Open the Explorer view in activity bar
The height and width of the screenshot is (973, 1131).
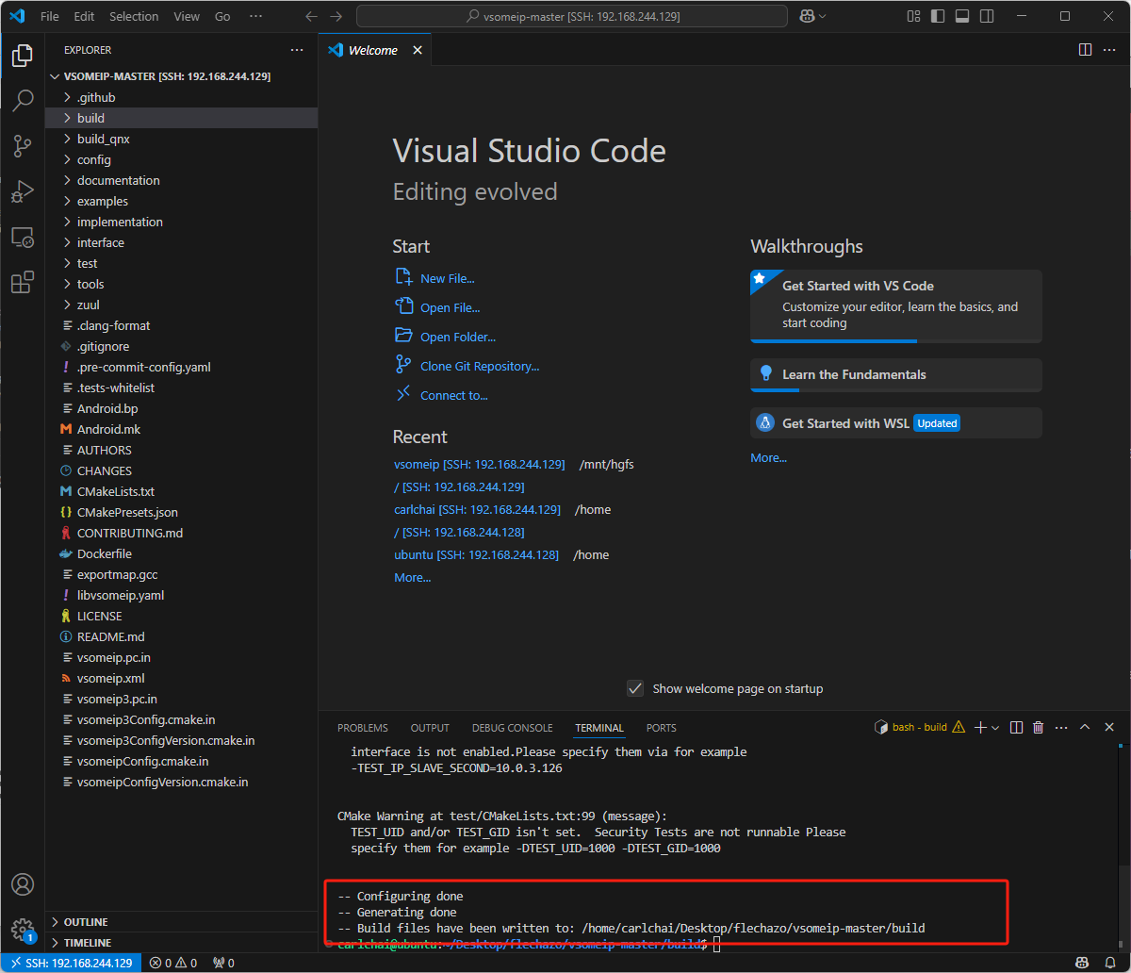23,56
